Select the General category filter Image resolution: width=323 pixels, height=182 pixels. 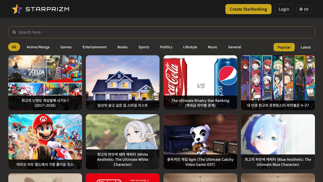coord(234,47)
